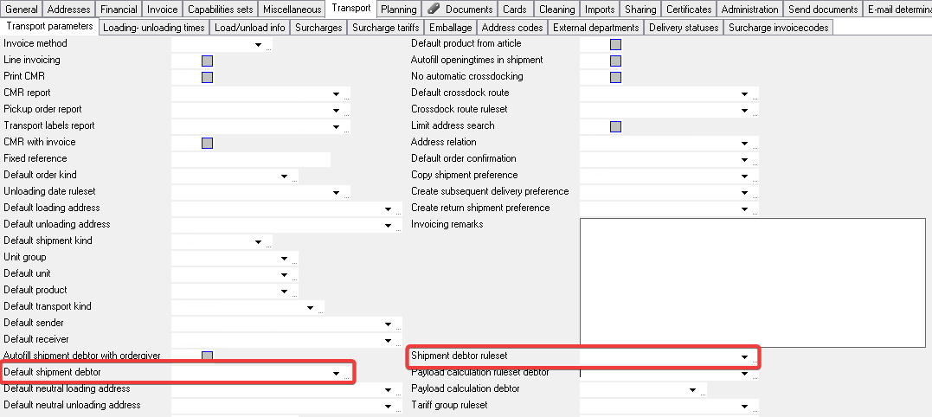Toggle CMR with invoice checkbox

click(207, 143)
